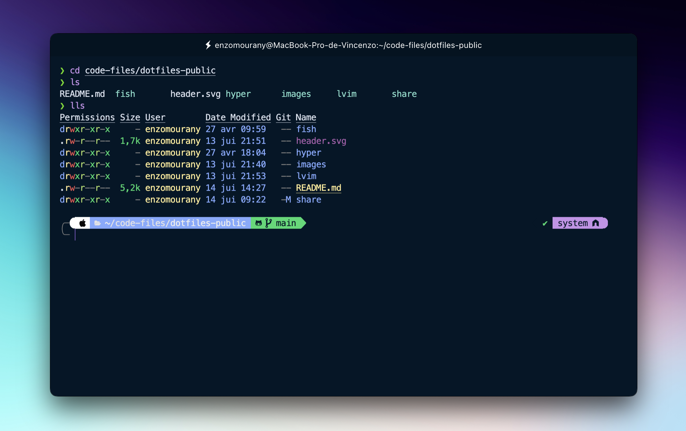Click the purple system prompt segment
686x431 pixels.
pos(573,223)
